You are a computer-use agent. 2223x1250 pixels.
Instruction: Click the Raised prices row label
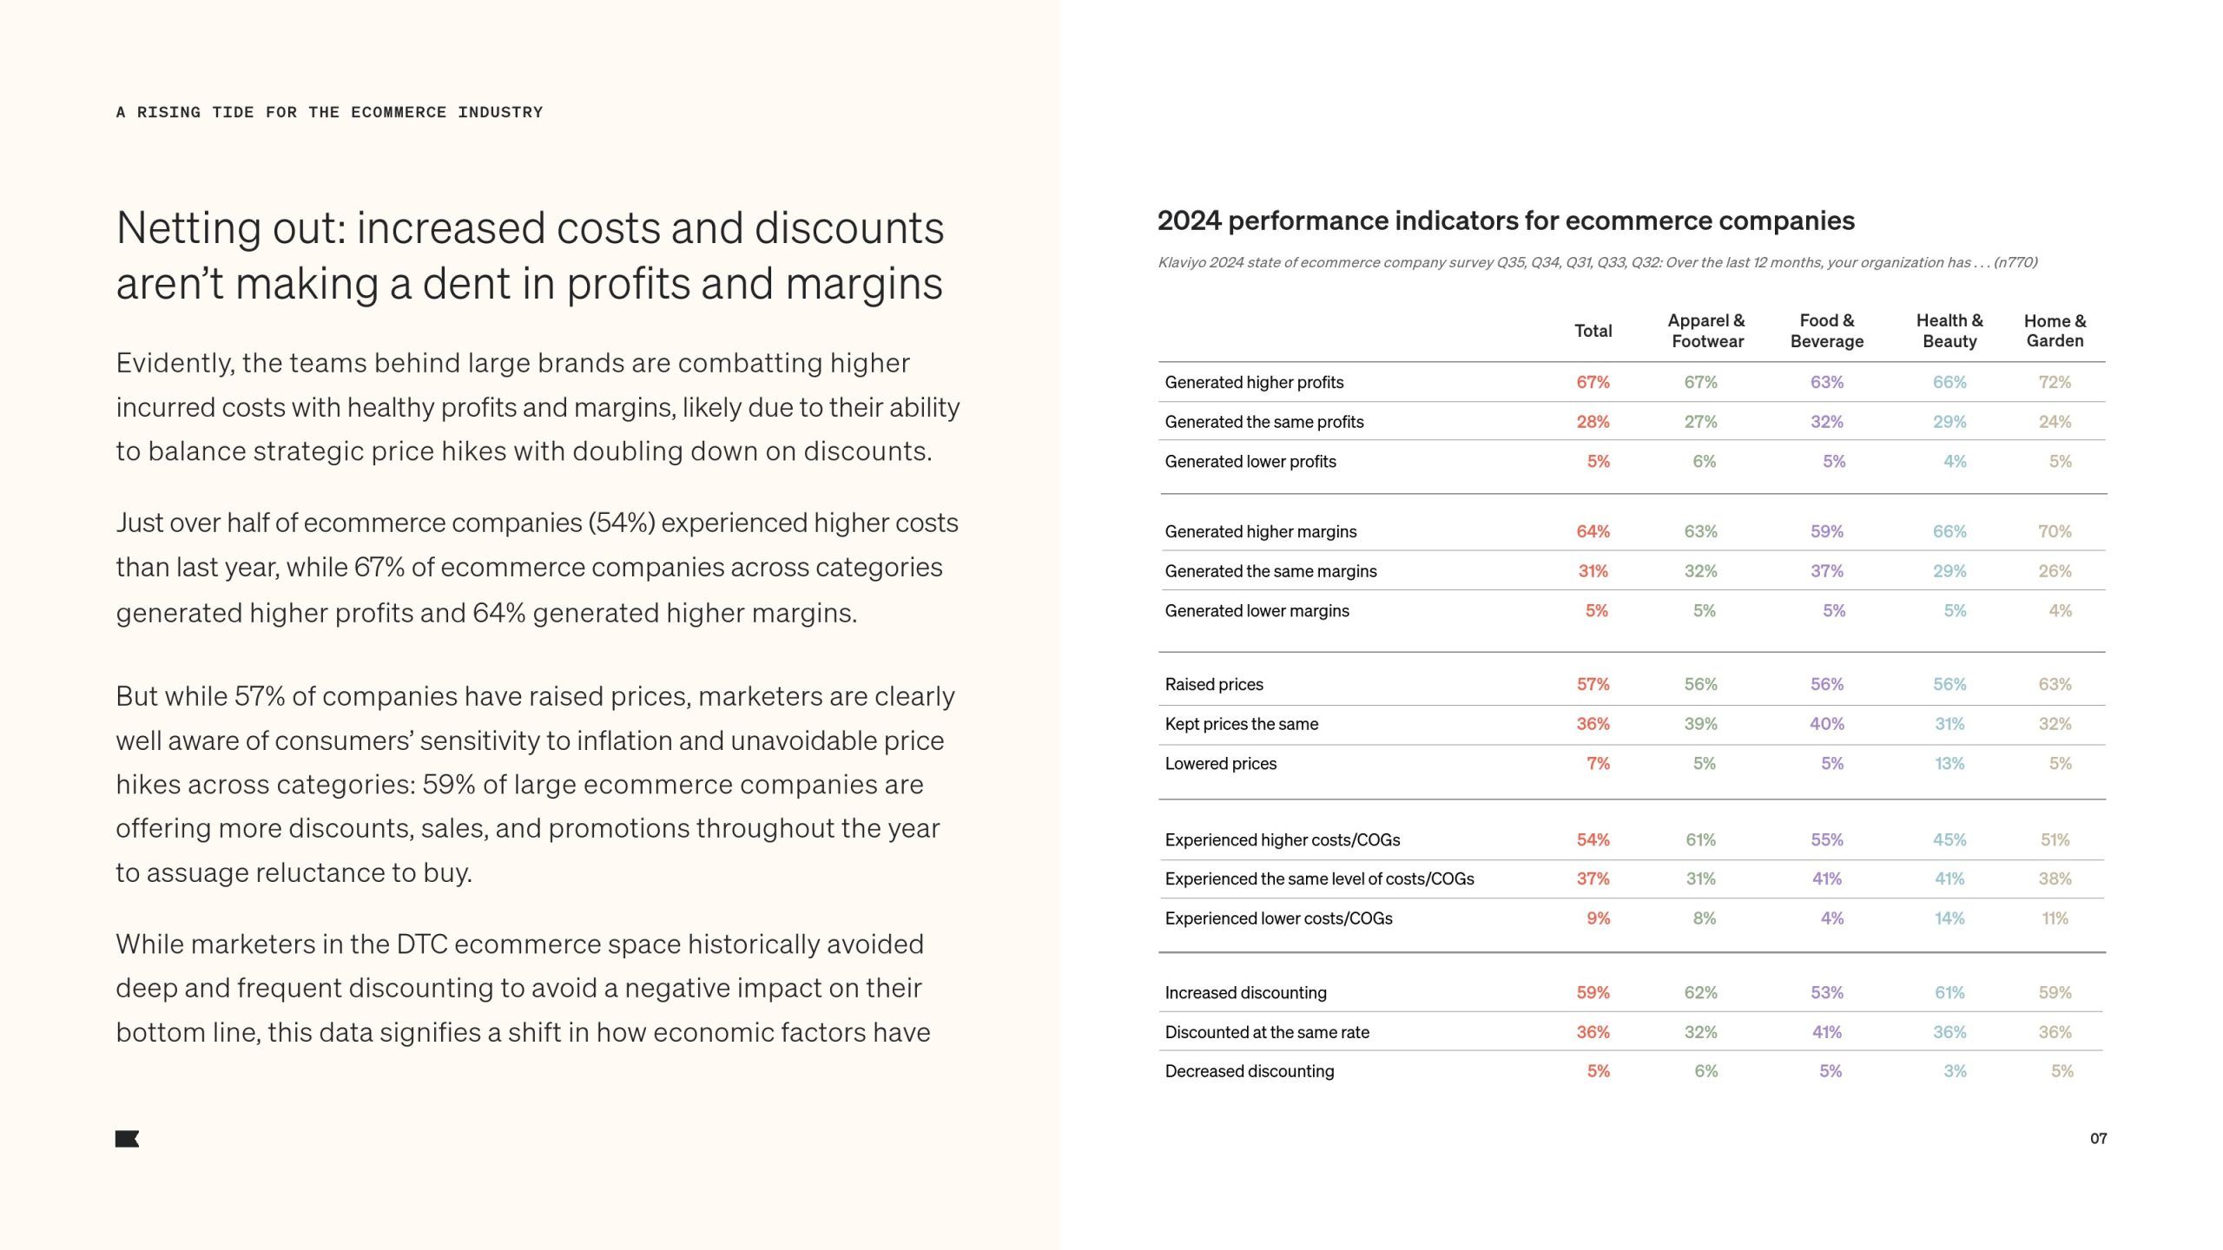click(1214, 684)
